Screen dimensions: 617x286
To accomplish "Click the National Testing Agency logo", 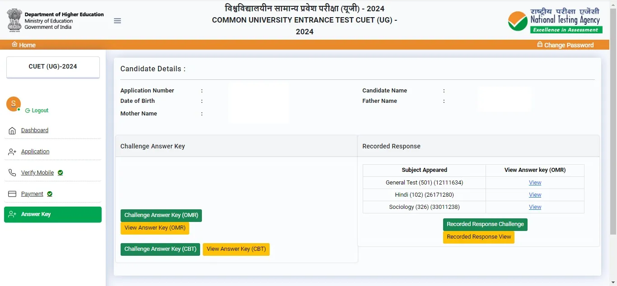I will coord(555,20).
